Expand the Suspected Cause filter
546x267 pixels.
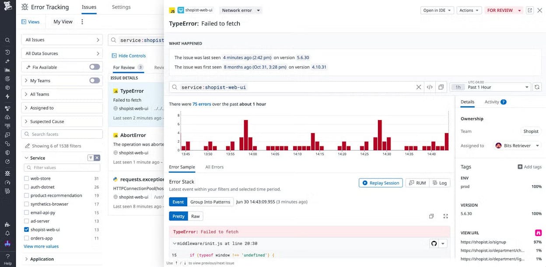pos(62,121)
